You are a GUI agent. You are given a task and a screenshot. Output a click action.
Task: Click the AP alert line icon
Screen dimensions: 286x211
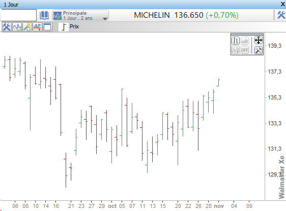point(37,27)
